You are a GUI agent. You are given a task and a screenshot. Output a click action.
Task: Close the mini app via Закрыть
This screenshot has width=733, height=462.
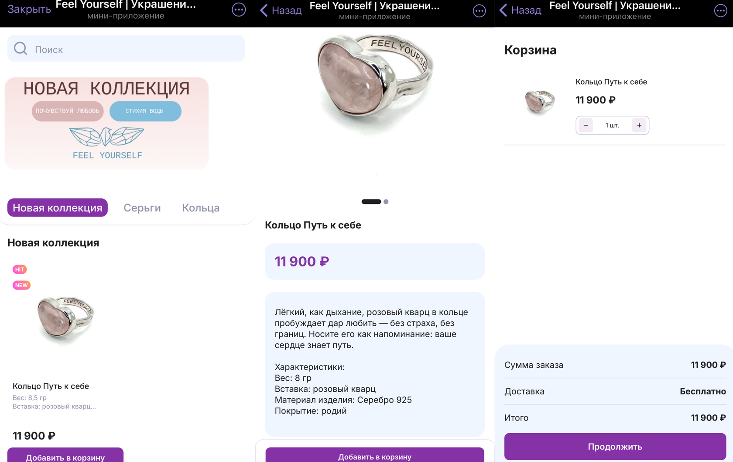coord(29,9)
